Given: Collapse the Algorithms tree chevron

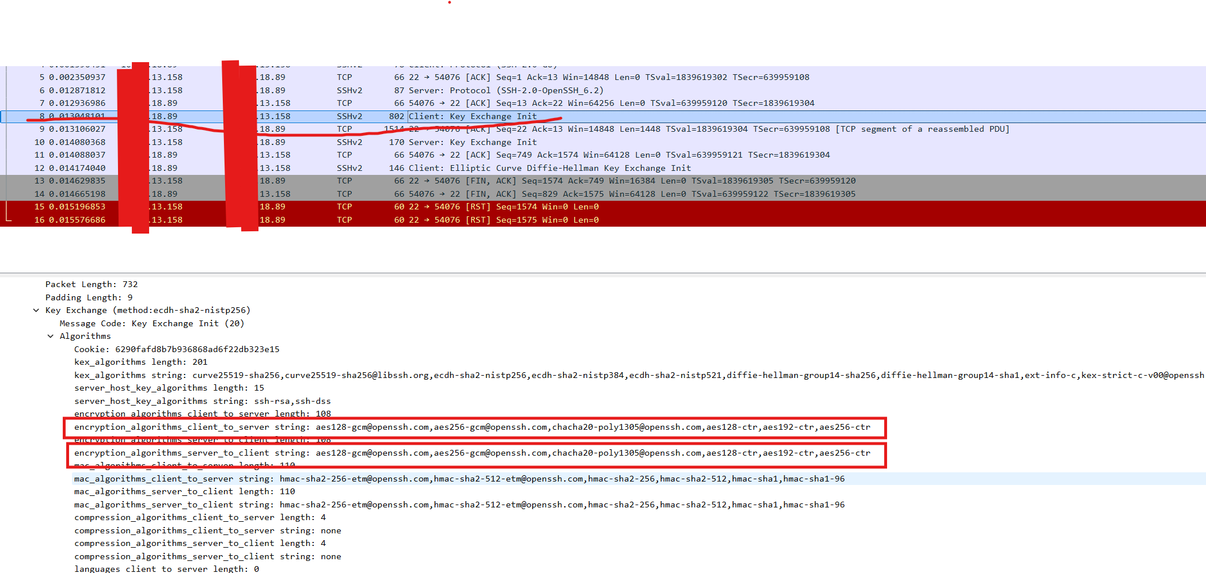Looking at the screenshot, I should pyautogui.click(x=51, y=337).
